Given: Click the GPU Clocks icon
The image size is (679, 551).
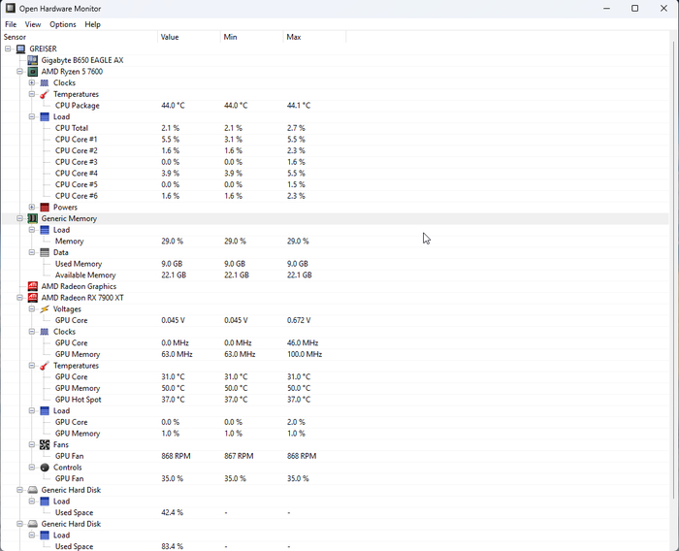Looking at the screenshot, I should 45,332.
